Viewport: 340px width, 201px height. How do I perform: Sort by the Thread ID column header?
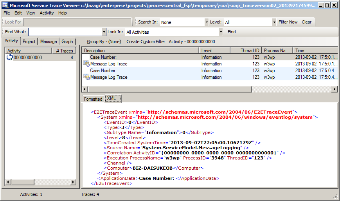point(246,51)
